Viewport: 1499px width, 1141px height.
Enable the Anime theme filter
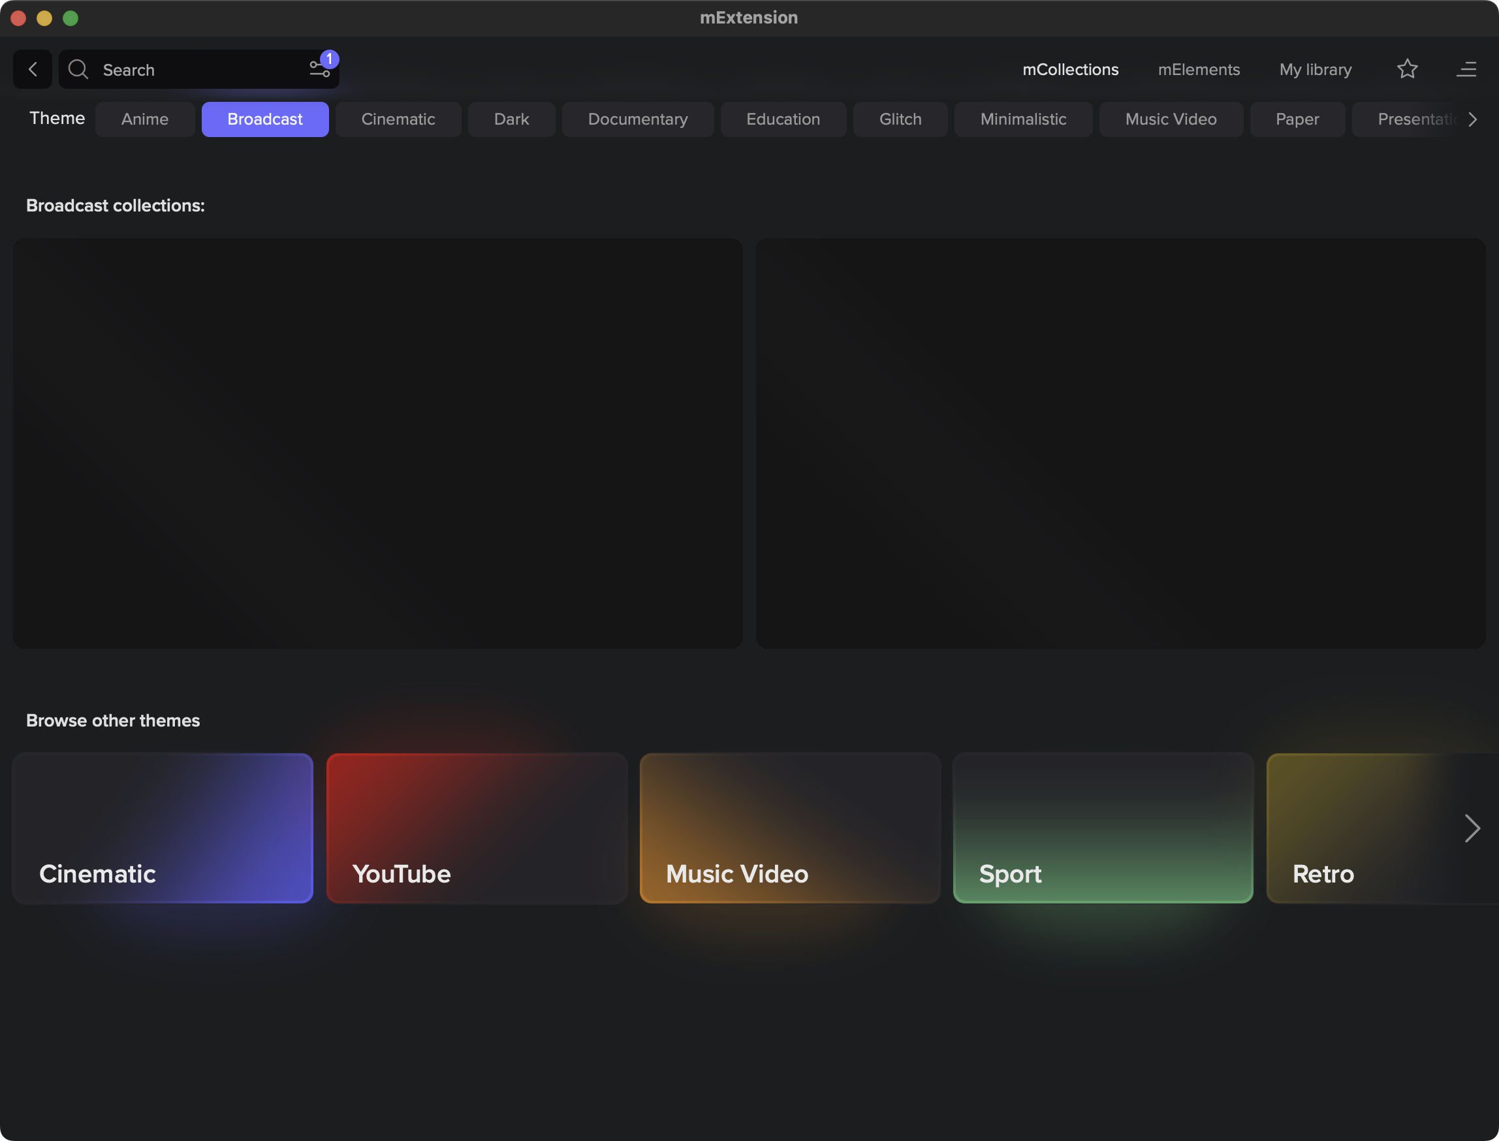(x=145, y=119)
